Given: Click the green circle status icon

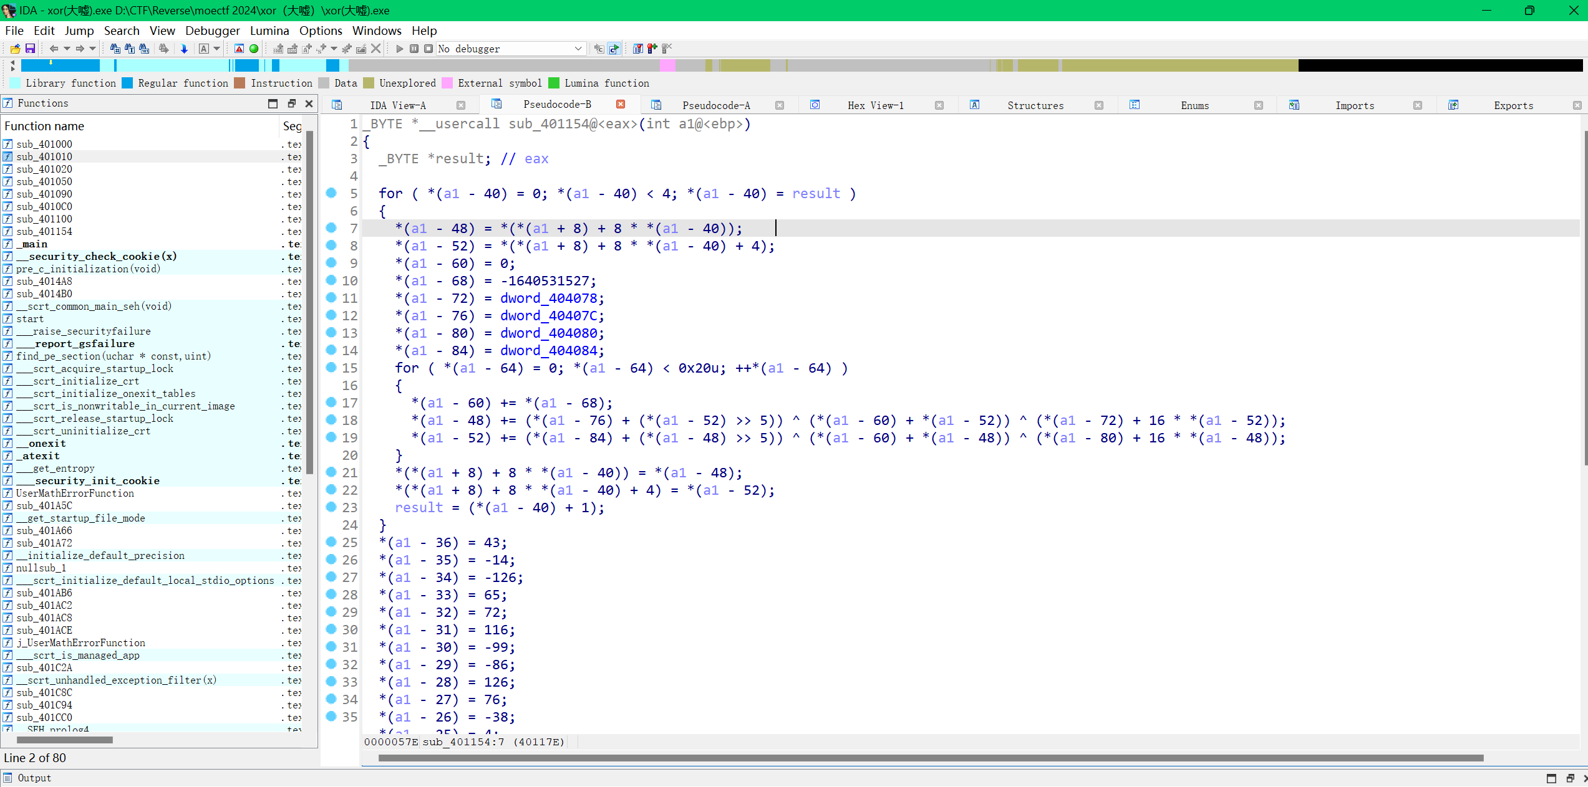Looking at the screenshot, I should click(254, 49).
